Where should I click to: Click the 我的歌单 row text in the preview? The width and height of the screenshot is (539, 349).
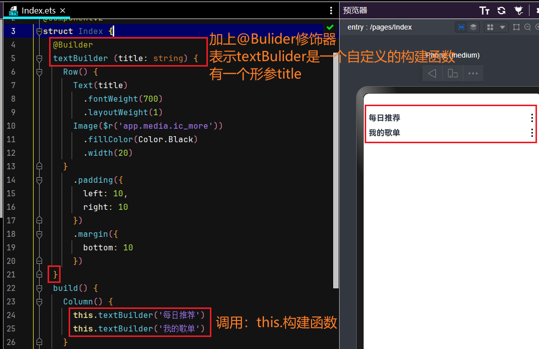click(384, 133)
